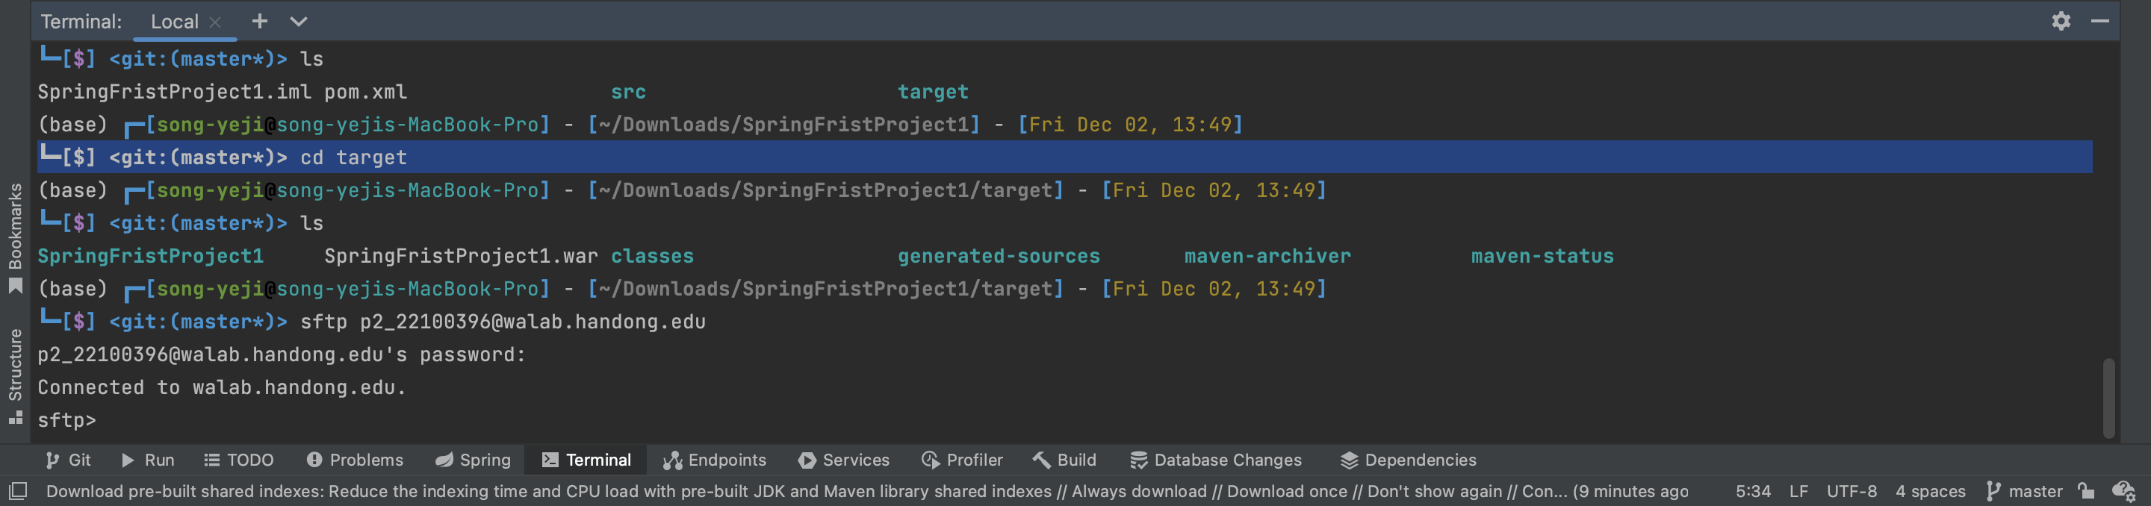Click 'SpringFristProject1.war' in the listing
The image size is (2151, 506).
tap(461, 255)
